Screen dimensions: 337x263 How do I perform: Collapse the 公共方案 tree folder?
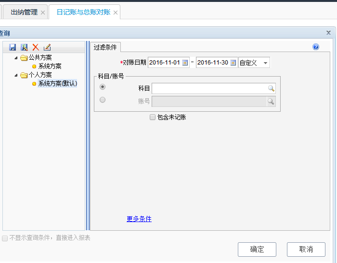(x=16, y=58)
